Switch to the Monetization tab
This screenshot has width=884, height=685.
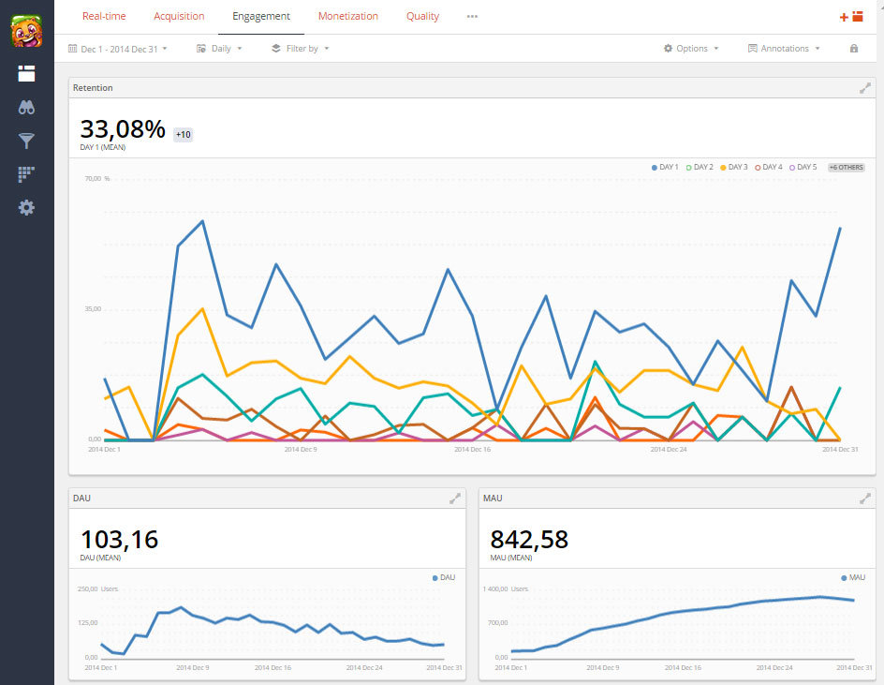tap(347, 16)
